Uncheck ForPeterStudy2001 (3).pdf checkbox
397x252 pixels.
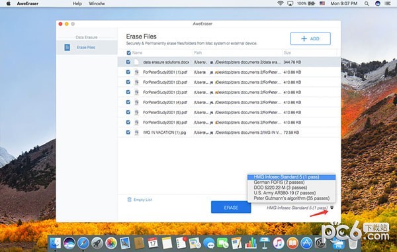tap(128, 92)
